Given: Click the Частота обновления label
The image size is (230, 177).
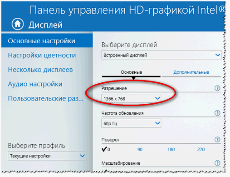Looking at the screenshot, I should [122, 113].
